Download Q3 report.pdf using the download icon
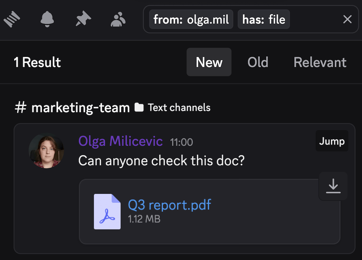Viewport: 362px width, 260px height. [x=333, y=186]
